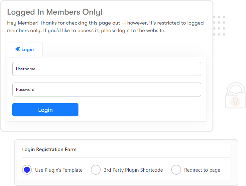Click the Redirect to page label text
The image size is (246, 186).
[202, 170]
